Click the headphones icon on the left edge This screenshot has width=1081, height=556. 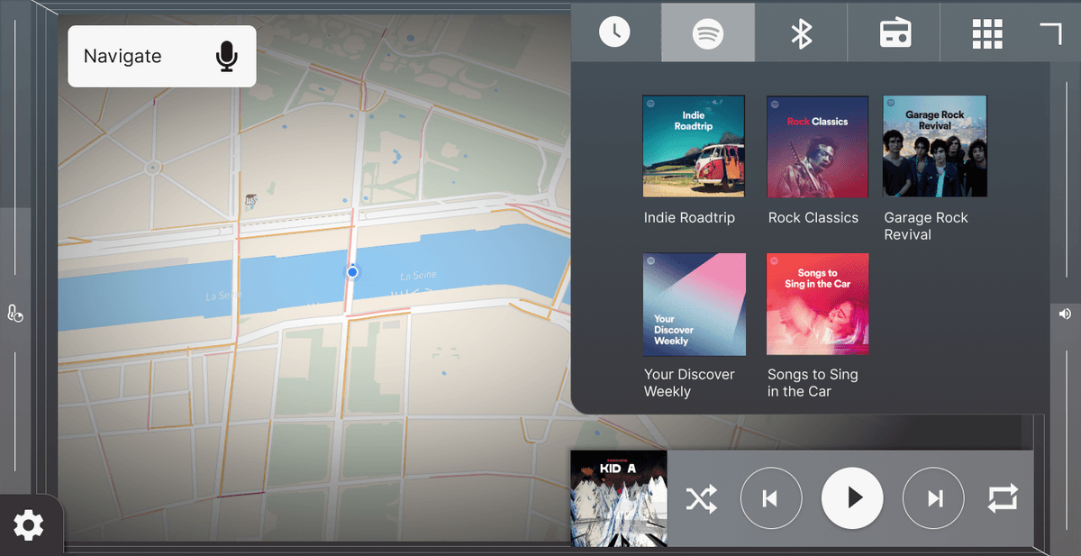coord(14,314)
